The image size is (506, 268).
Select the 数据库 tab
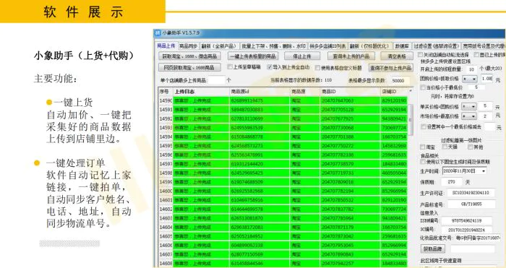[402, 46]
